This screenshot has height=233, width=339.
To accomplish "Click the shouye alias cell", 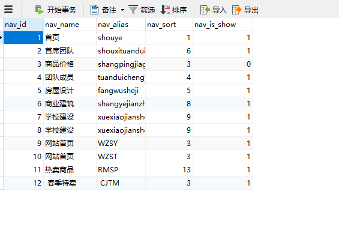I will 121,38.
